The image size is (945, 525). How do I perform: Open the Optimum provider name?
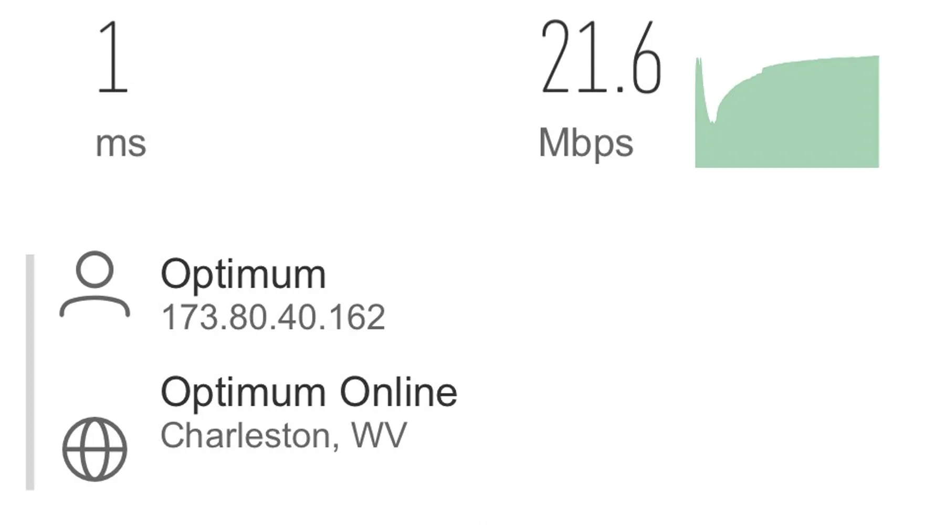click(243, 275)
